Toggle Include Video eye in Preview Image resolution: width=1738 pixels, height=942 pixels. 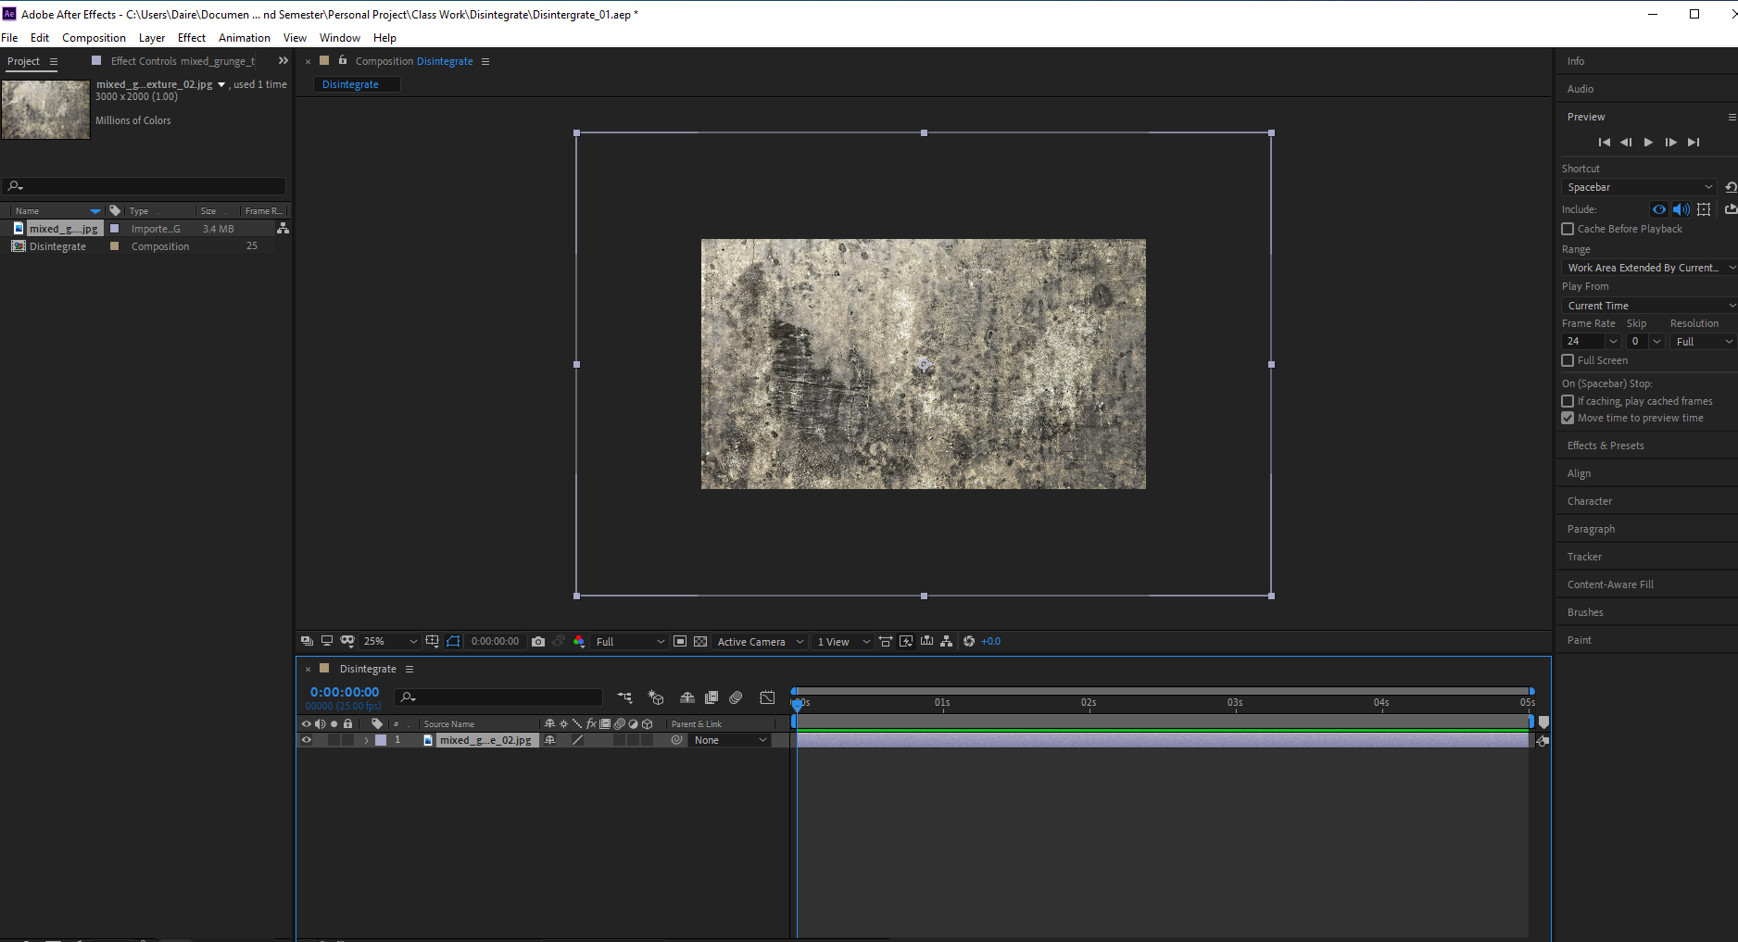click(1659, 209)
